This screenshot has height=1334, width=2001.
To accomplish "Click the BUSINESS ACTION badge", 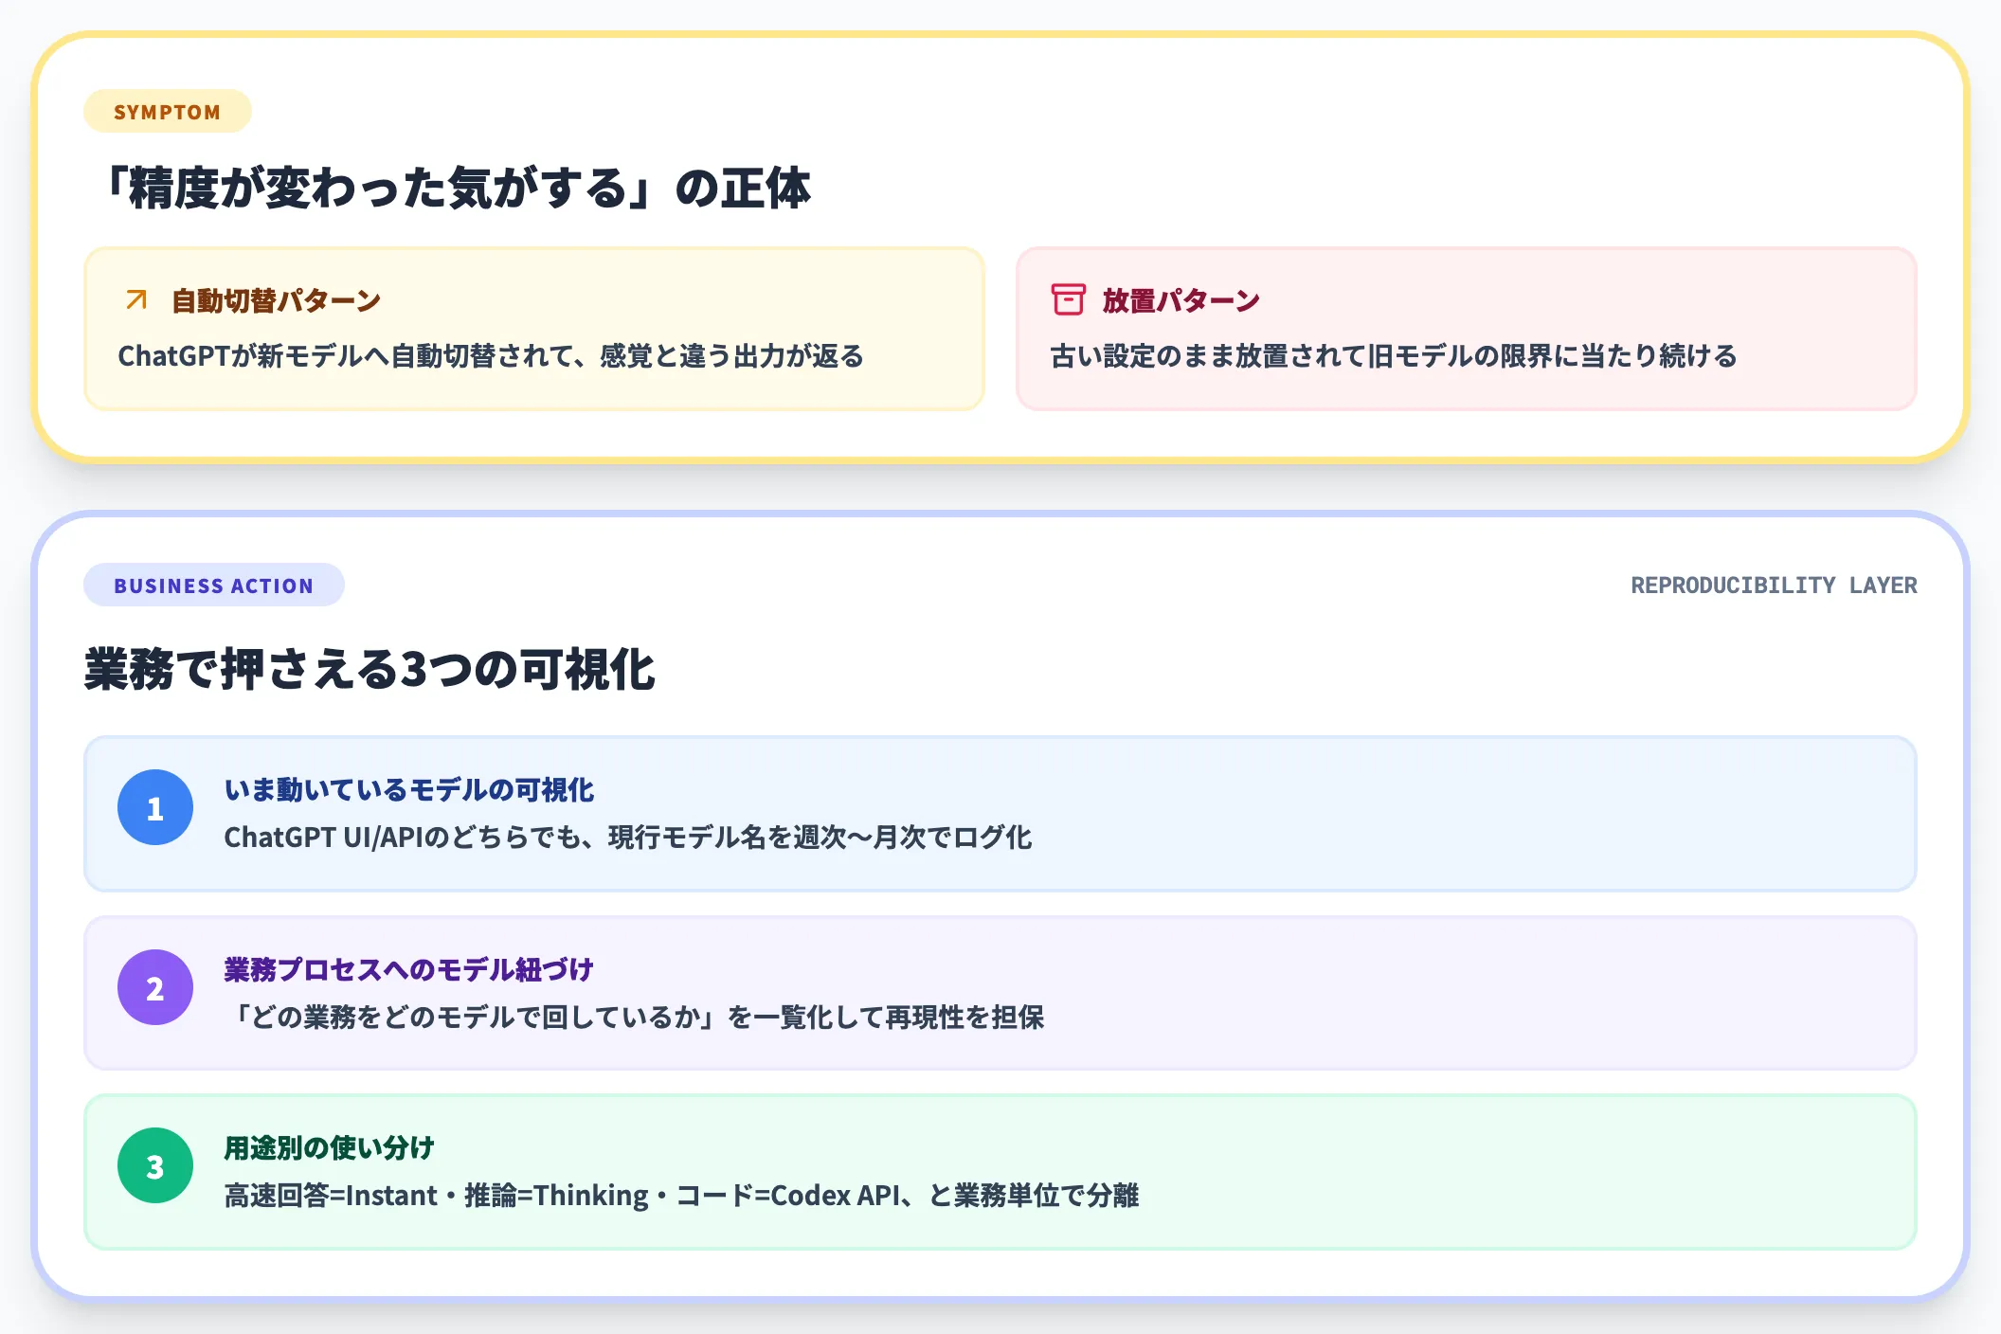I will (x=214, y=586).
